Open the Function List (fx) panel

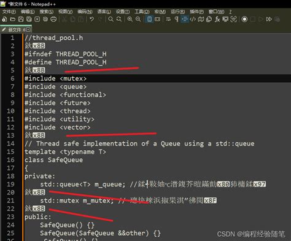tap(217, 19)
